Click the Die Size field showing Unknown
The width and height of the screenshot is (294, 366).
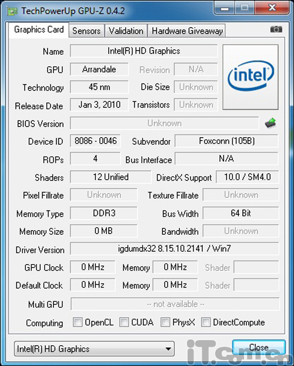tap(196, 87)
